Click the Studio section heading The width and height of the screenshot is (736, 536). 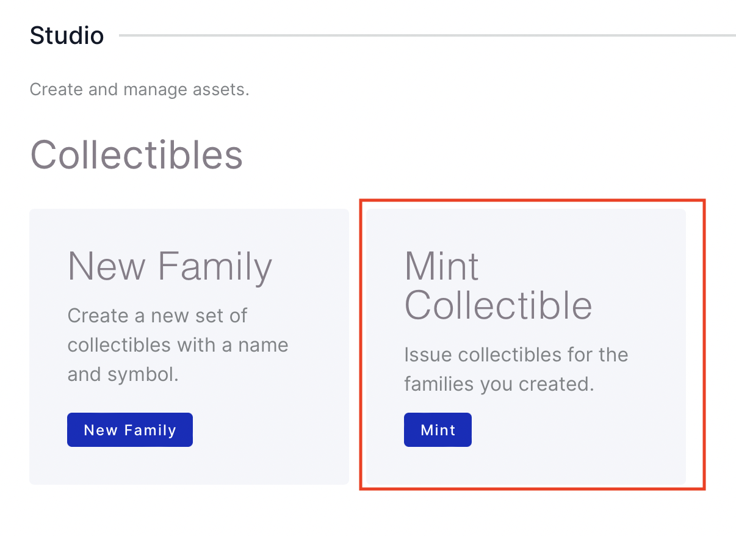pos(67,35)
